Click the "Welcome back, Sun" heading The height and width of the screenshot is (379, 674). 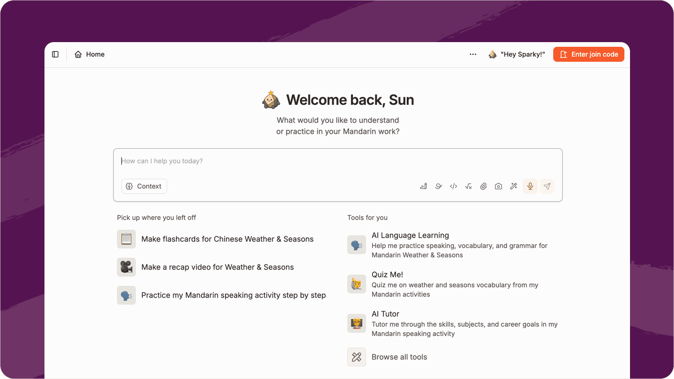click(350, 100)
